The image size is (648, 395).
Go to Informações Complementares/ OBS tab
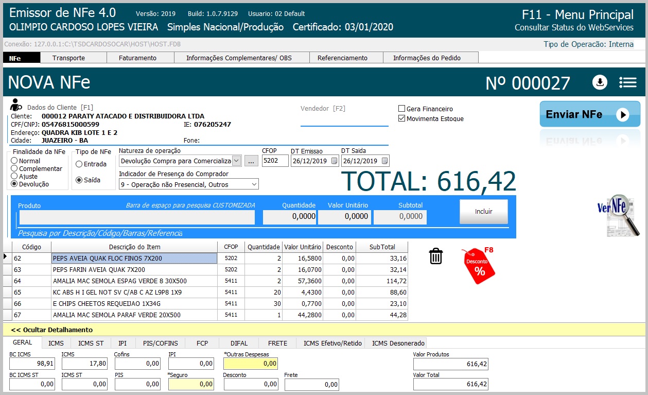[x=241, y=58]
